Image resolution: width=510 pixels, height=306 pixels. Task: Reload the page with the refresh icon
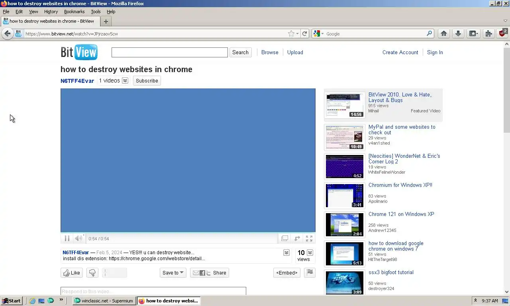305,34
